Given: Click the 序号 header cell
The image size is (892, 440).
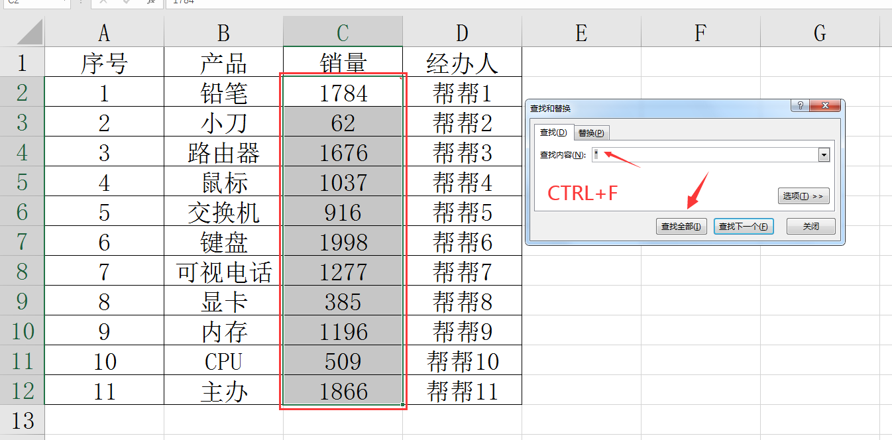Looking at the screenshot, I should 104,62.
